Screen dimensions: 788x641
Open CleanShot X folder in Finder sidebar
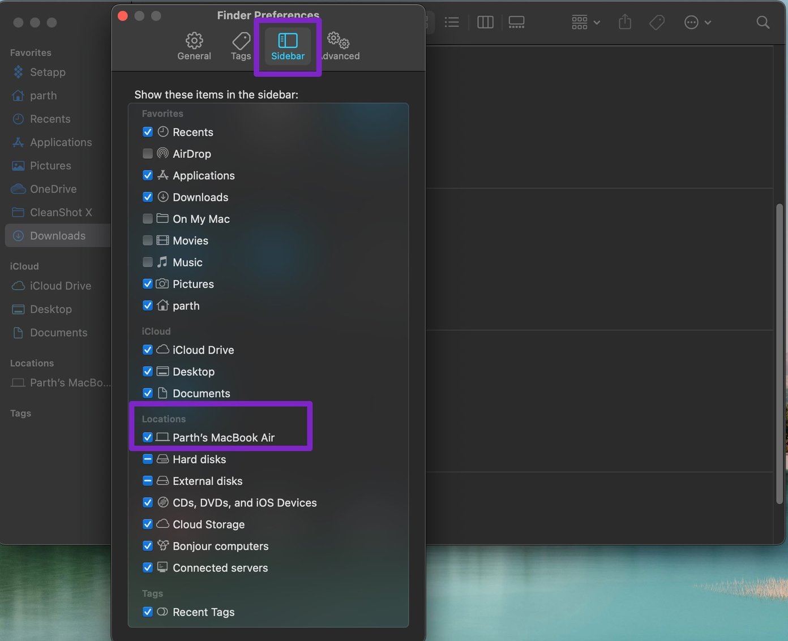point(57,212)
